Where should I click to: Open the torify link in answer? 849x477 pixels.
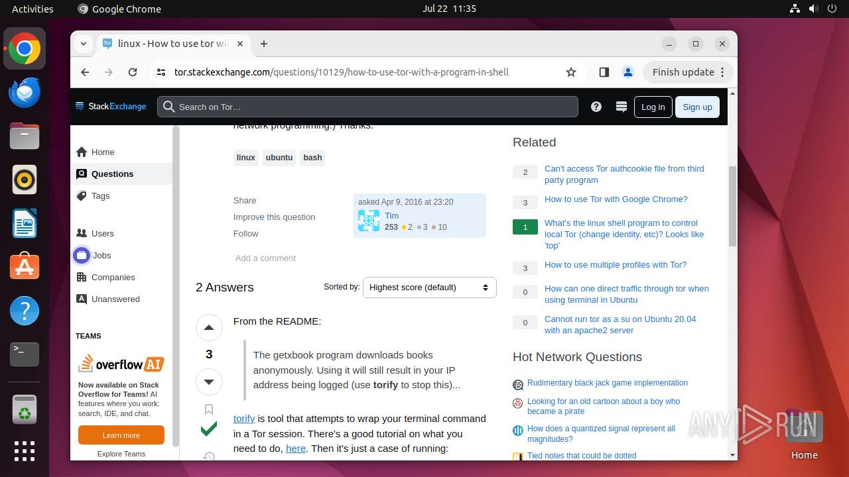(244, 419)
